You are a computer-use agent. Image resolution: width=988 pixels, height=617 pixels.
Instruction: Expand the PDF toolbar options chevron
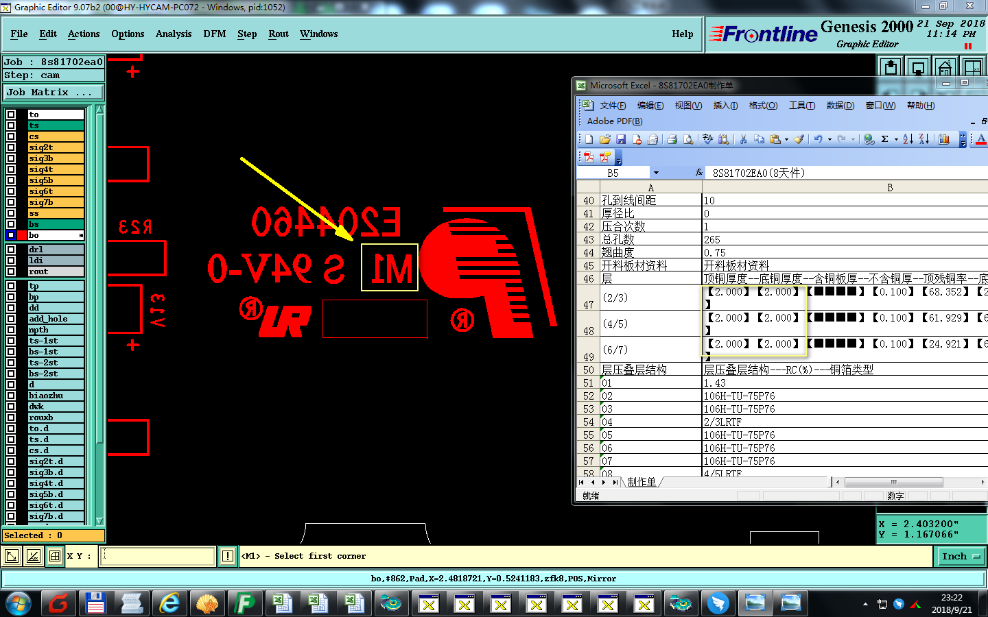pyautogui.click(x=618, y=158)
